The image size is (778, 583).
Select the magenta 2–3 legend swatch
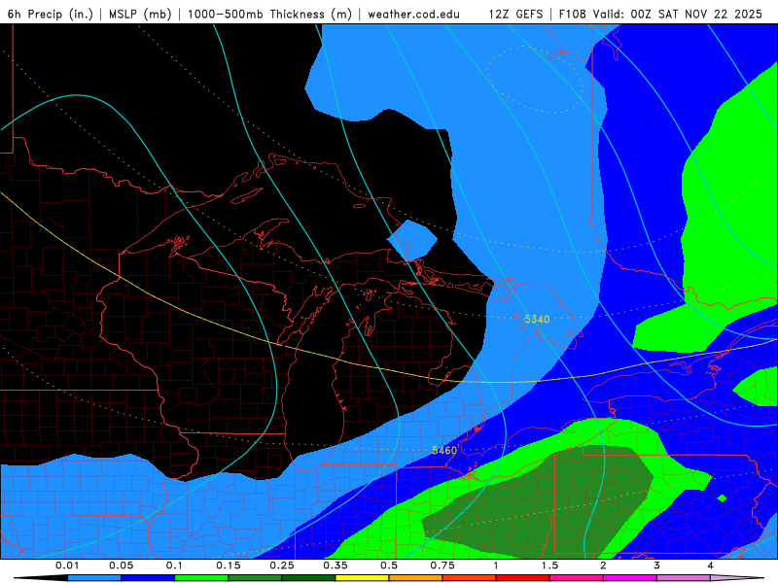point(630,578)
